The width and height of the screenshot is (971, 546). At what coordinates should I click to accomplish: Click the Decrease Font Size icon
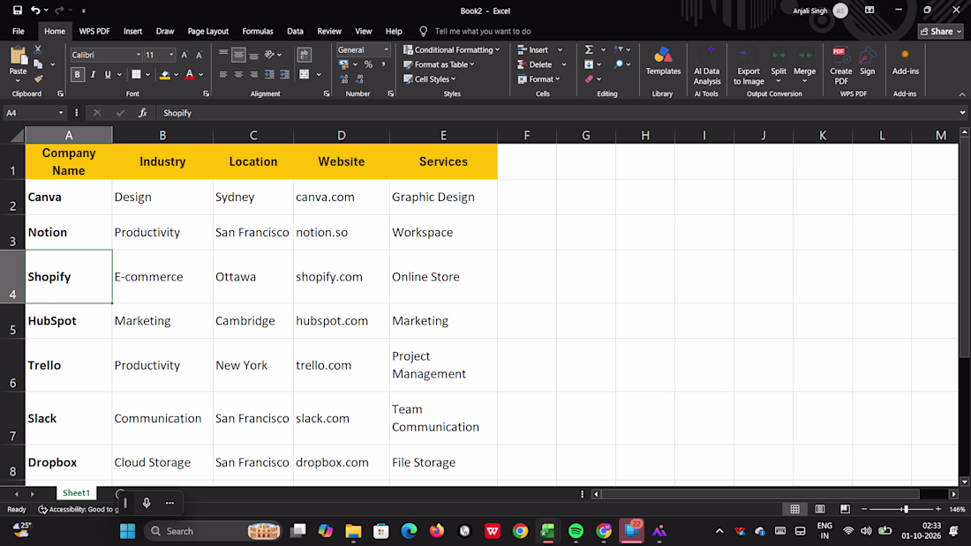[199, 55]
